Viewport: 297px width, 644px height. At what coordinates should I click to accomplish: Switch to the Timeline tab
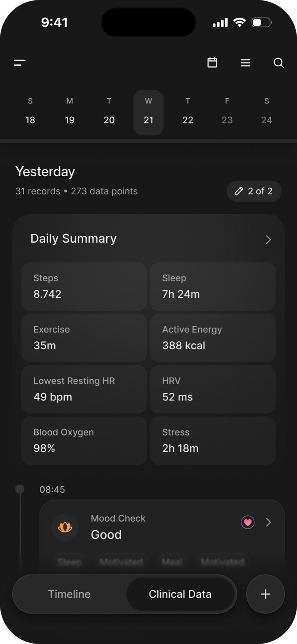click(69, 594)
